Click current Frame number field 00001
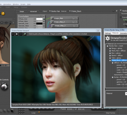The width and height of the screenshot is (127, 115). tap(70, 109)
